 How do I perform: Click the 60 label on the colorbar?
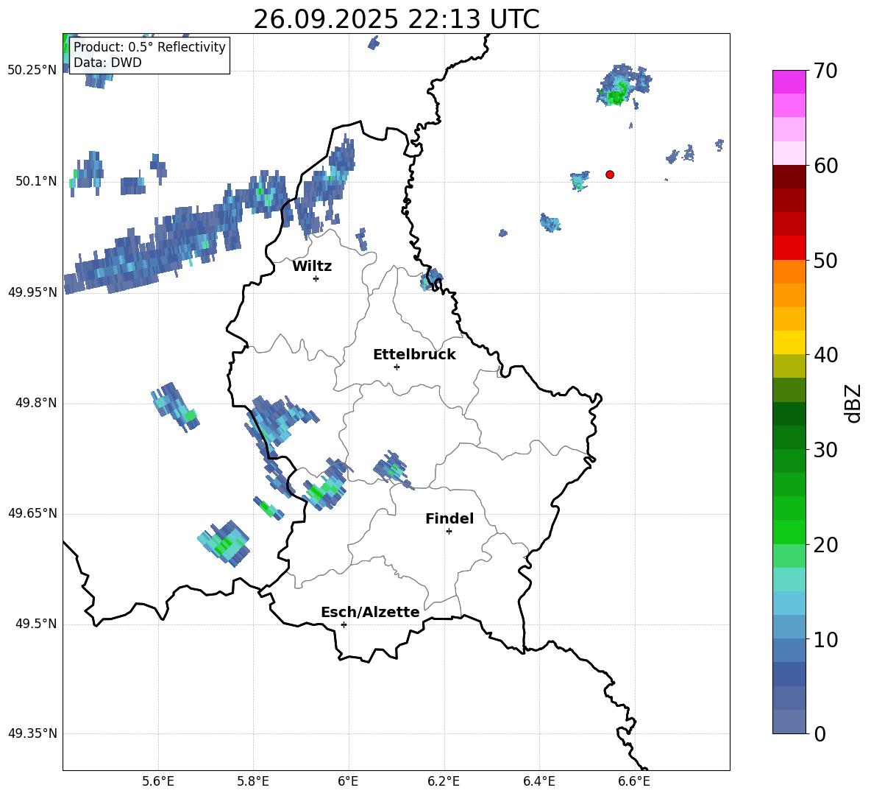[825, 166]
